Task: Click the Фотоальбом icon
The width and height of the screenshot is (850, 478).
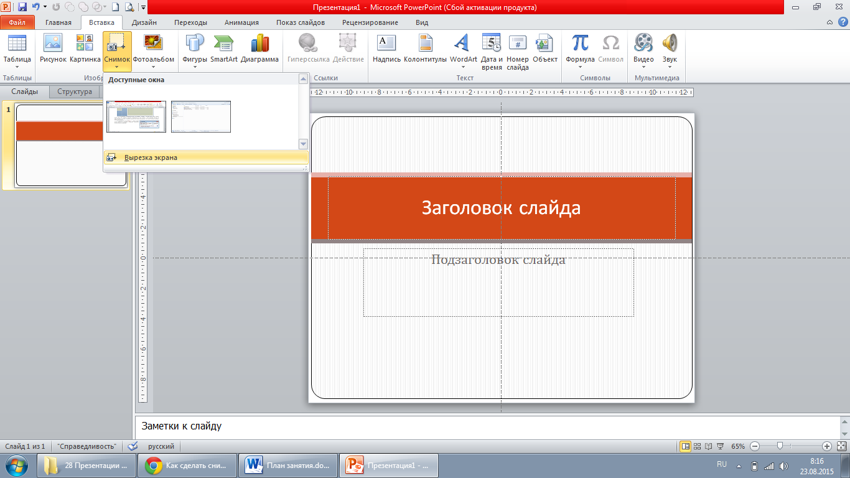Action: 153,44
